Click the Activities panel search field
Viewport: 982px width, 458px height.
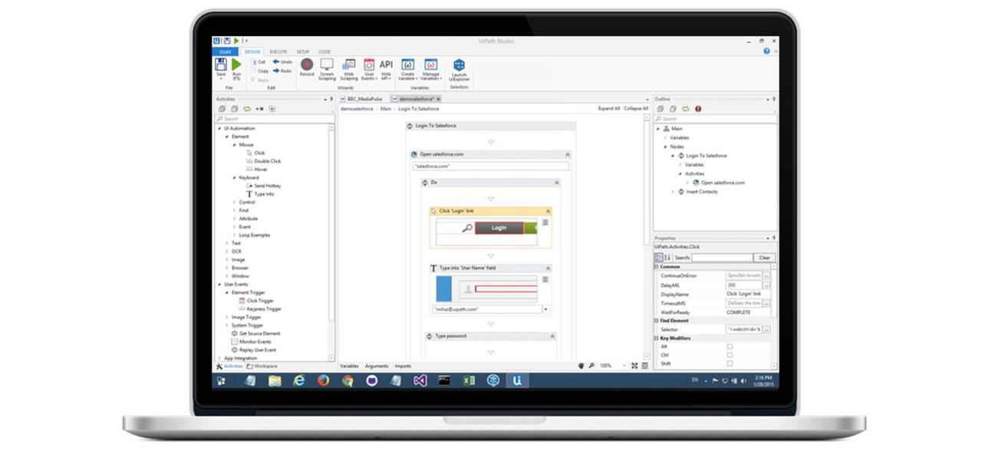273,119
